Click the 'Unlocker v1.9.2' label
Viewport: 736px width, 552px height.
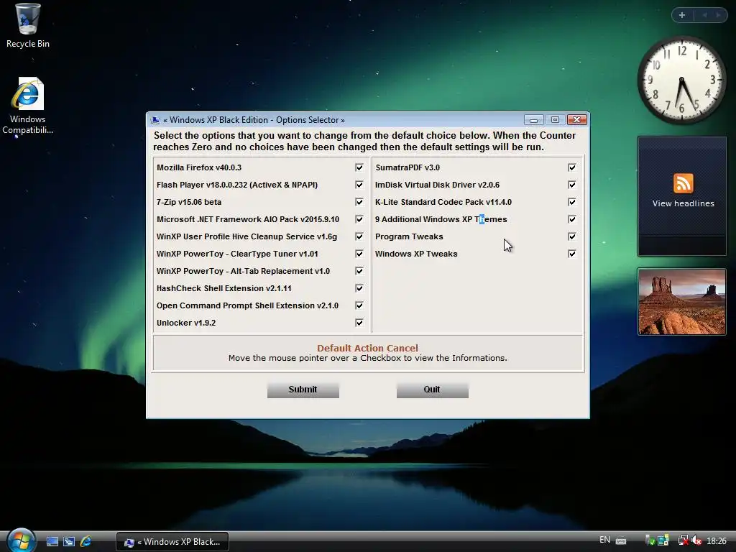[186, 323]
